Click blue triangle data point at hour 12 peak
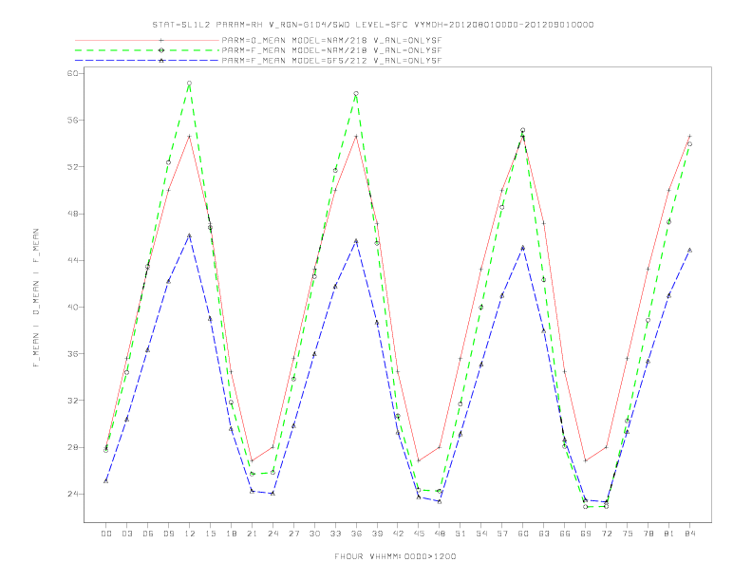Viewport: 752px width, 581px height. tap(190, 235)
